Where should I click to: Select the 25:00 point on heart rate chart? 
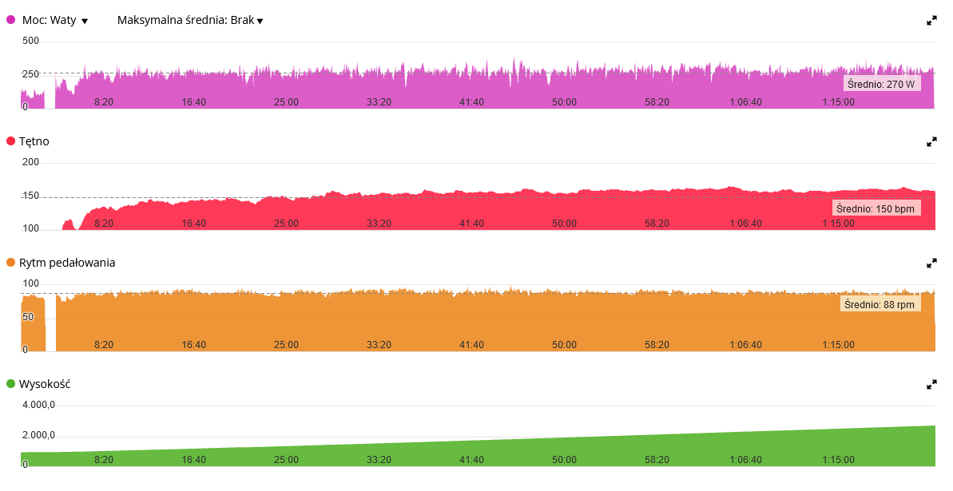click(286, 224)
